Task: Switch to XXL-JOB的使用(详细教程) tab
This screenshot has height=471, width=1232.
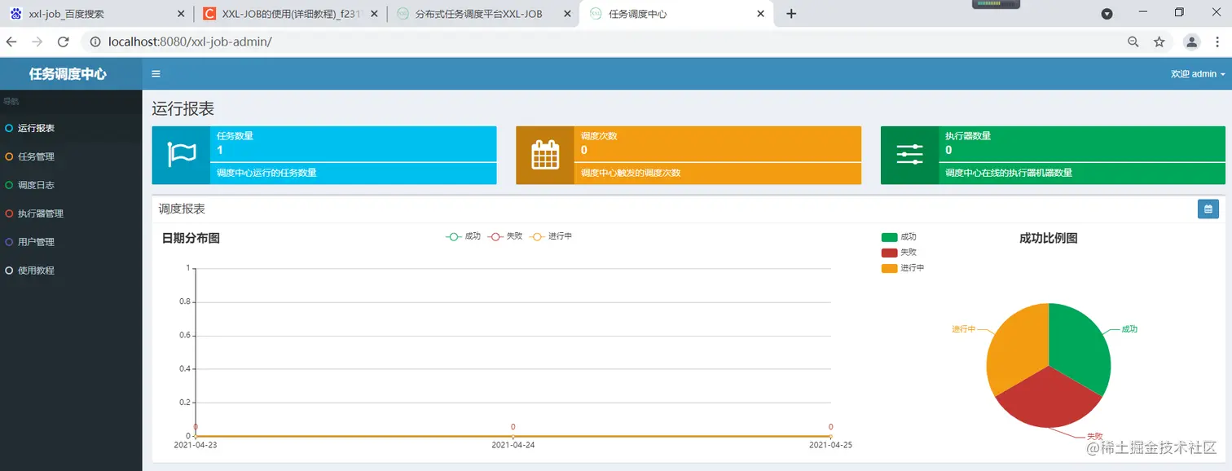Action: (290, 14)
